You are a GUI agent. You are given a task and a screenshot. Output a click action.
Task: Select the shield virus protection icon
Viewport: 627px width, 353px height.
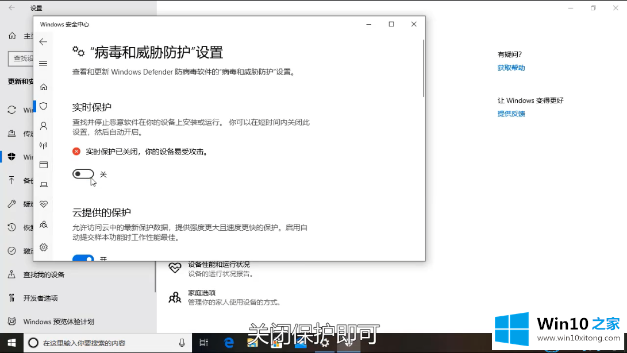(44, 106)
